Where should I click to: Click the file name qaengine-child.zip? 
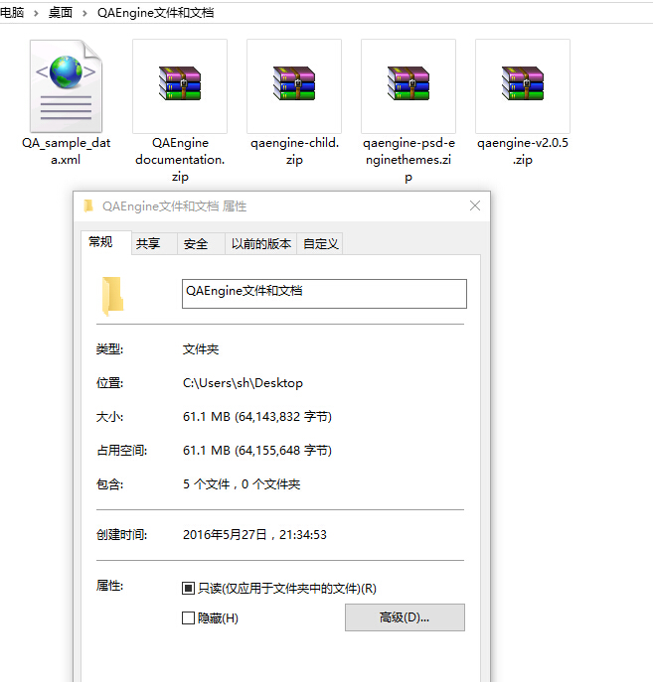click(295, 151)
